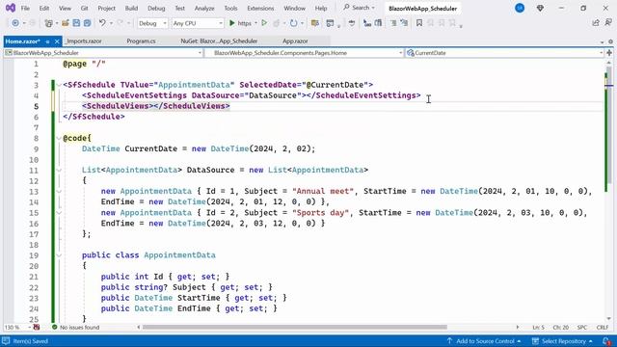Screen dimensions: 617x347
Task: Open the Debug configuration dropdown
Action: click(x=152, y=23)
